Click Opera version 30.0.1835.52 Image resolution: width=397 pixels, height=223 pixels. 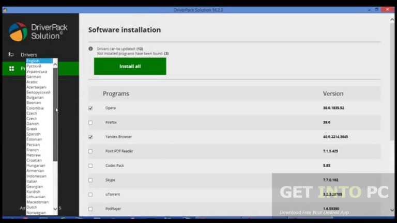333,108
